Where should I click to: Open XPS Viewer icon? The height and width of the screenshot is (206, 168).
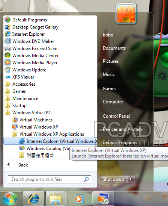point(7,77)
